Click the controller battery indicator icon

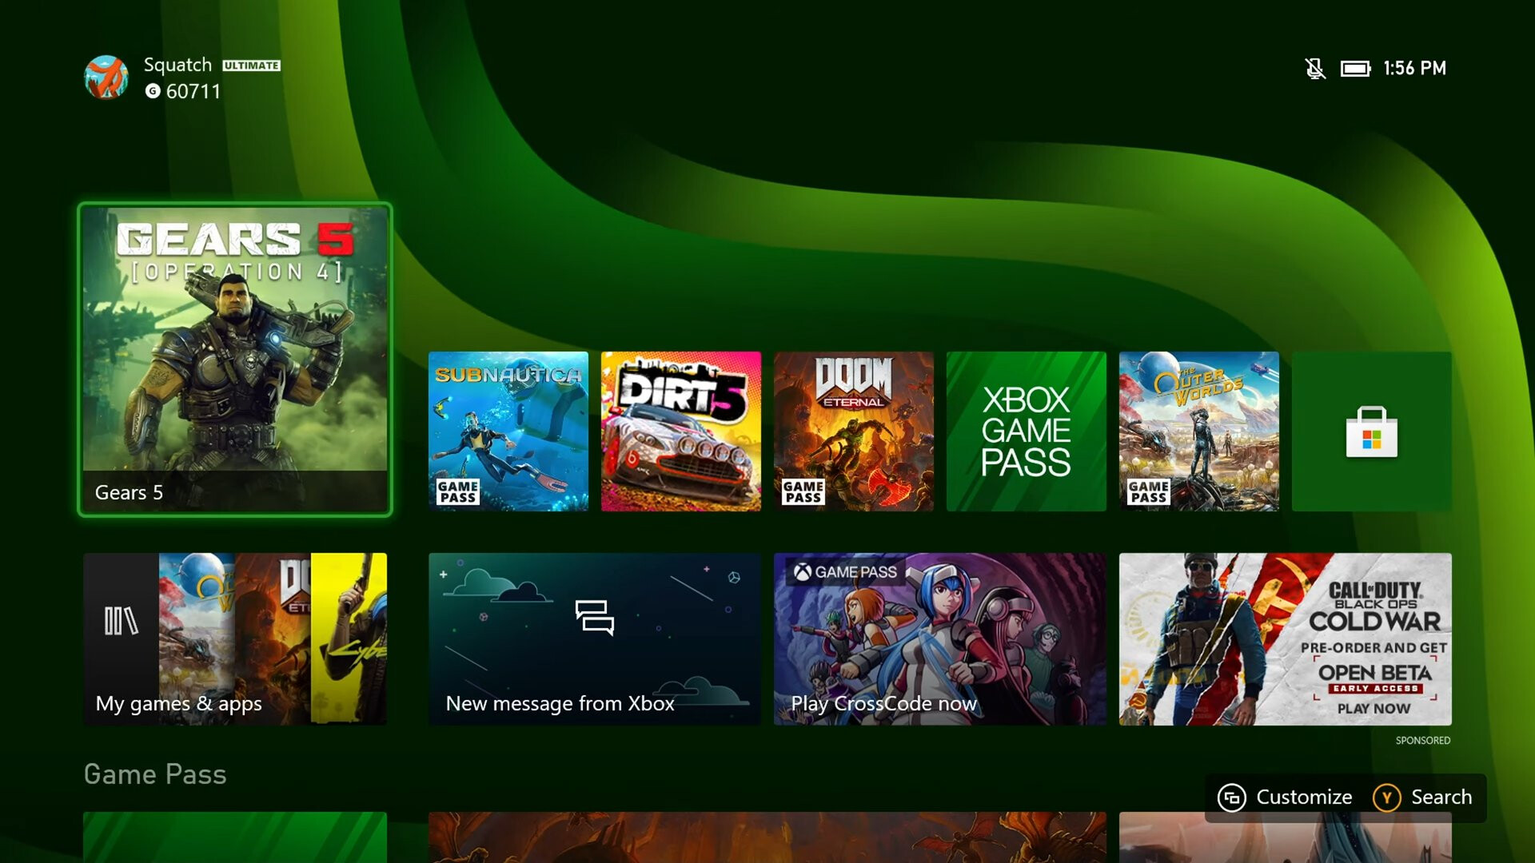[x=1355, y=69]
